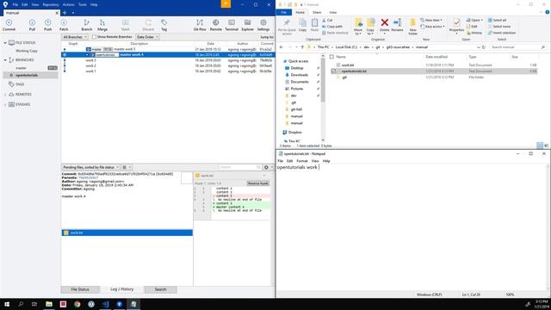This screenshot has width=551, height=310.
Task: Click the parent commit hash link
Action: (88, 178)
